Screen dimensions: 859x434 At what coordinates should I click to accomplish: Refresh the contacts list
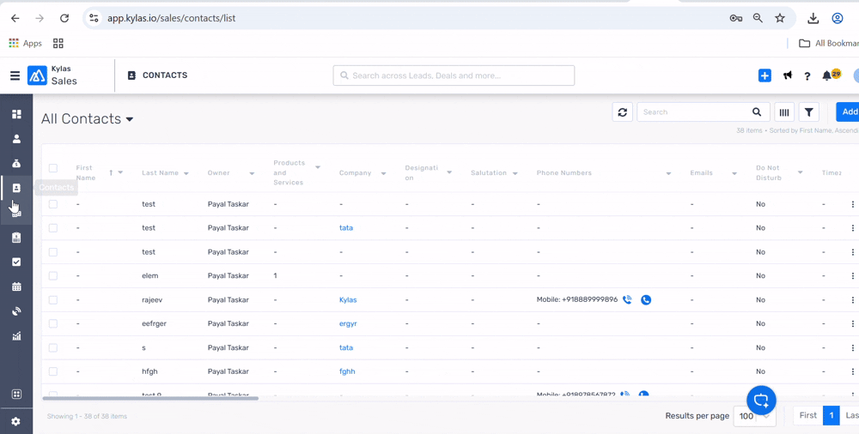point(622,112)
